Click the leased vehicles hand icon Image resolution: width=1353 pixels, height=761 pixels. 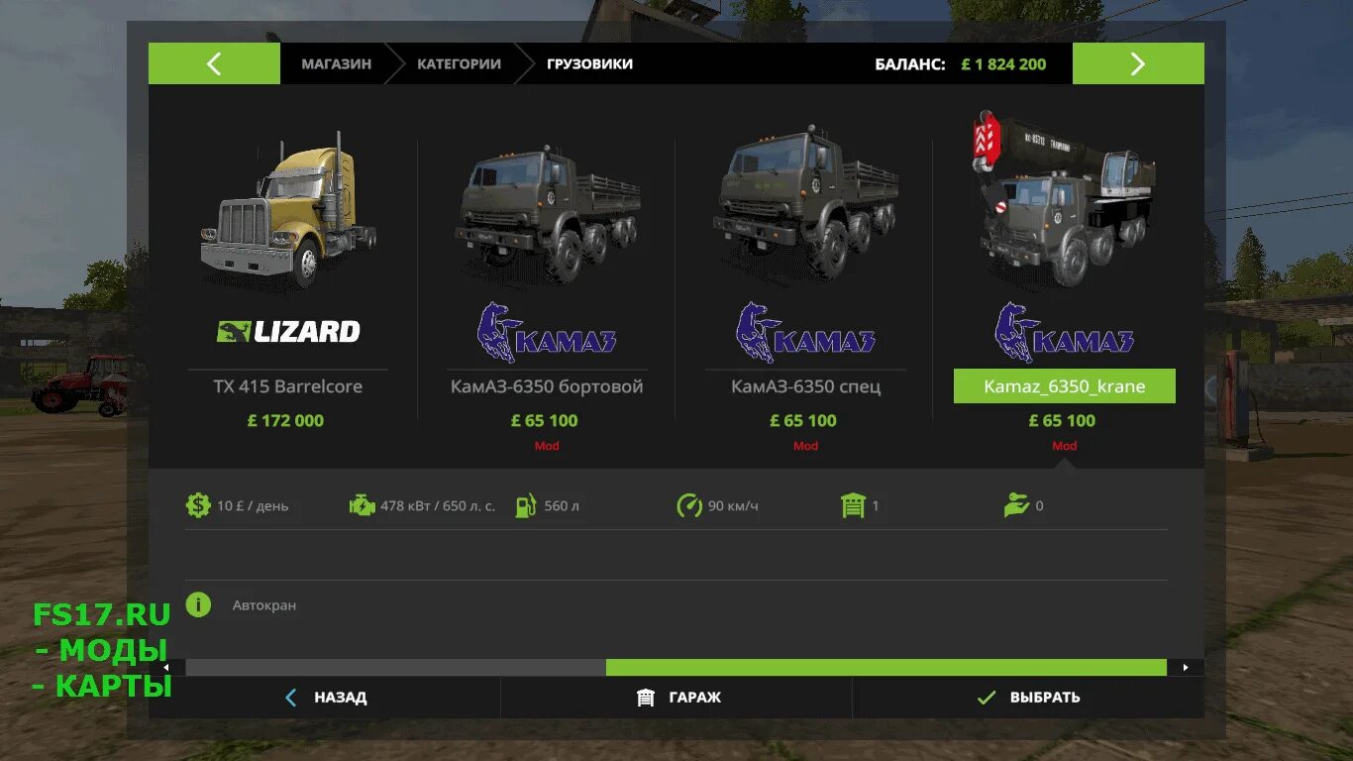coord(1016,505)
